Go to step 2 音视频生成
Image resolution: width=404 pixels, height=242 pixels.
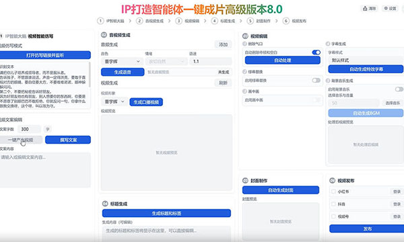(150, 21)
